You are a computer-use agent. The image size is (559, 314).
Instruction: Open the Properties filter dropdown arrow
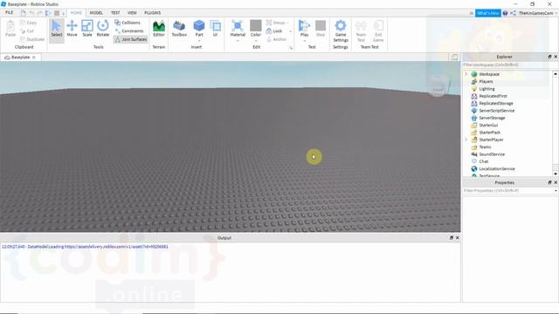556,191
